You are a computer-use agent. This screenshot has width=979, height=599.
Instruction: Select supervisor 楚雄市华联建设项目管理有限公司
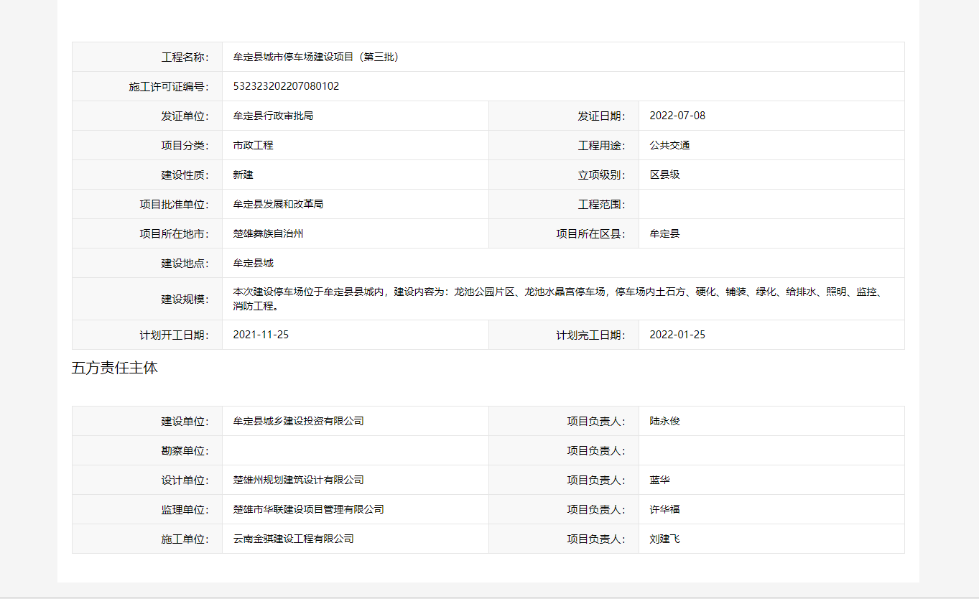point(308,509)
